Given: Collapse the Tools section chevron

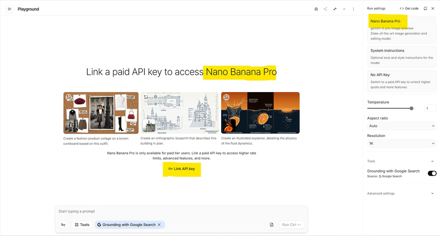Looking at the screenshot, I should 432,161.
